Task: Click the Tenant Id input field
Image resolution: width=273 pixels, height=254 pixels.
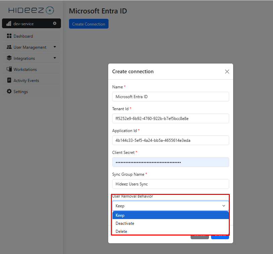Action: click(170, 118)
